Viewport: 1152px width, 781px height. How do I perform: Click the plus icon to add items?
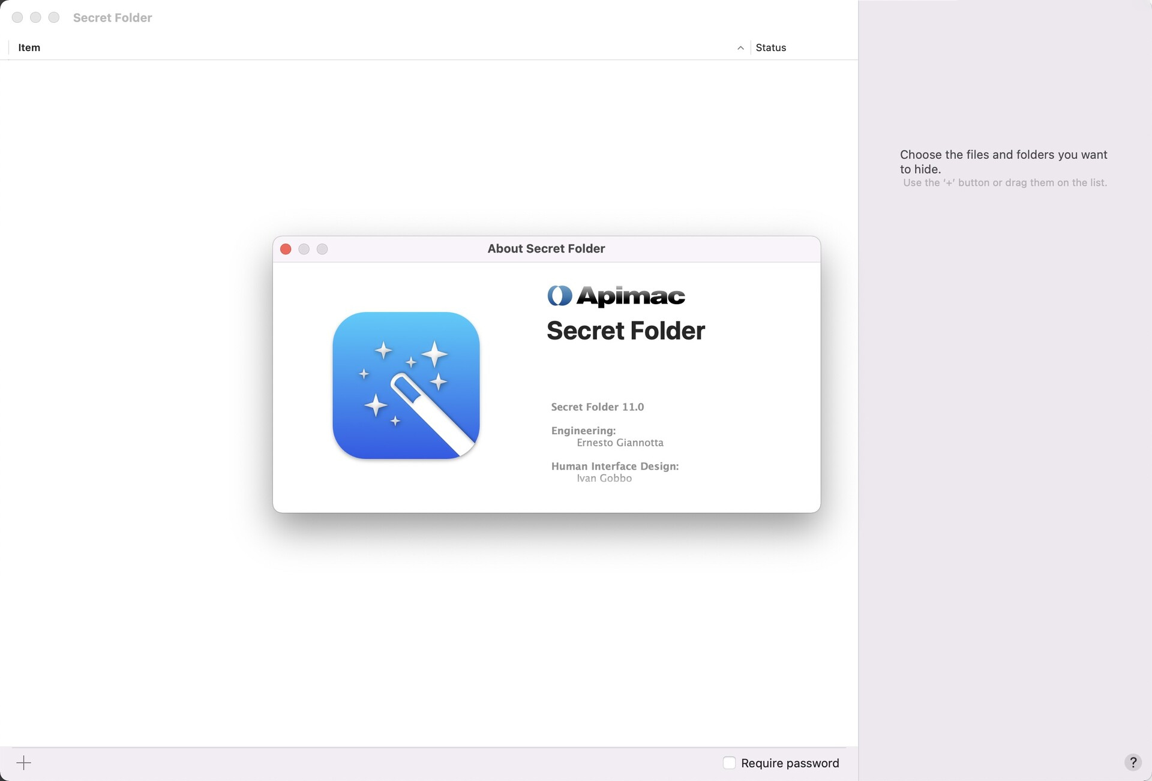[x=24, y=762]
